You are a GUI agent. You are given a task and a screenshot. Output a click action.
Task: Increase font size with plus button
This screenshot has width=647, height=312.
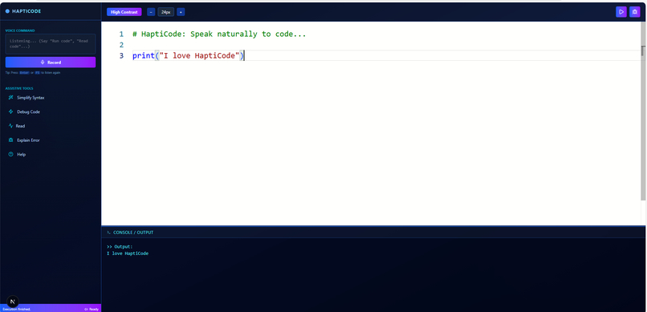[x=181, y=12]
